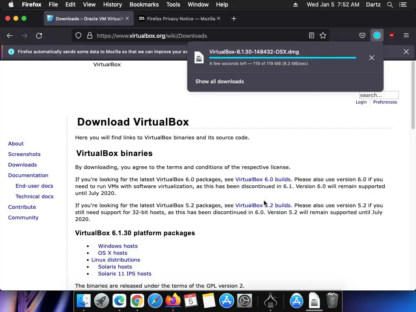Open End-user docs in the sidebar

click(34, 186)
